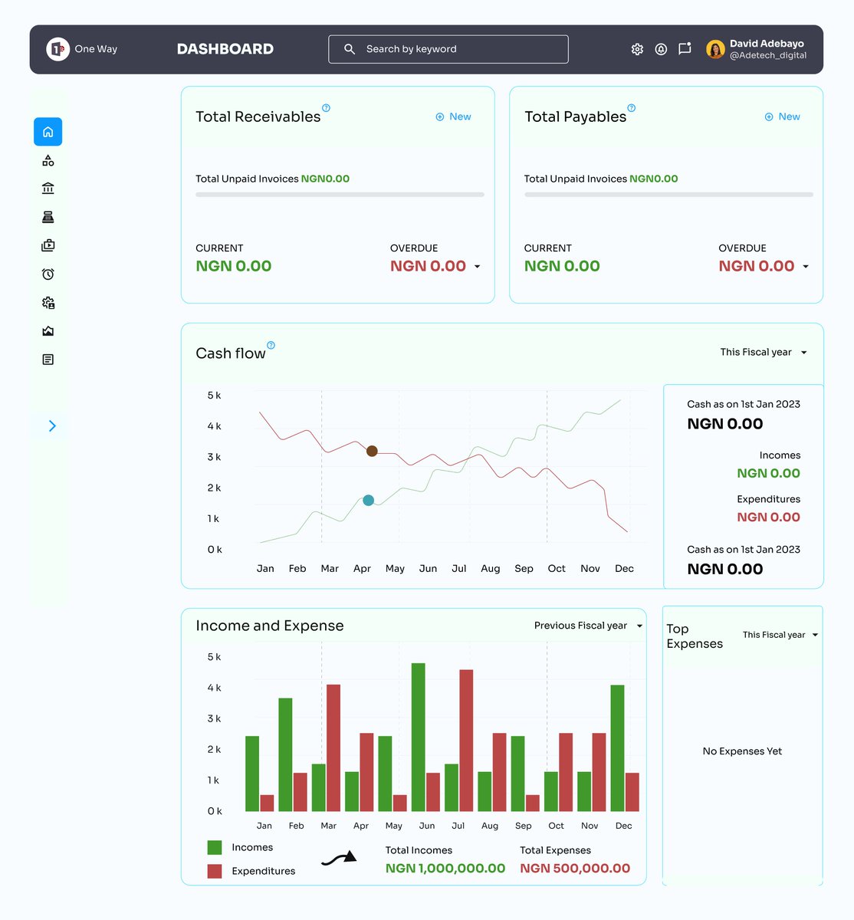Click the tall red Jul expenditure bar

(466, 741)
